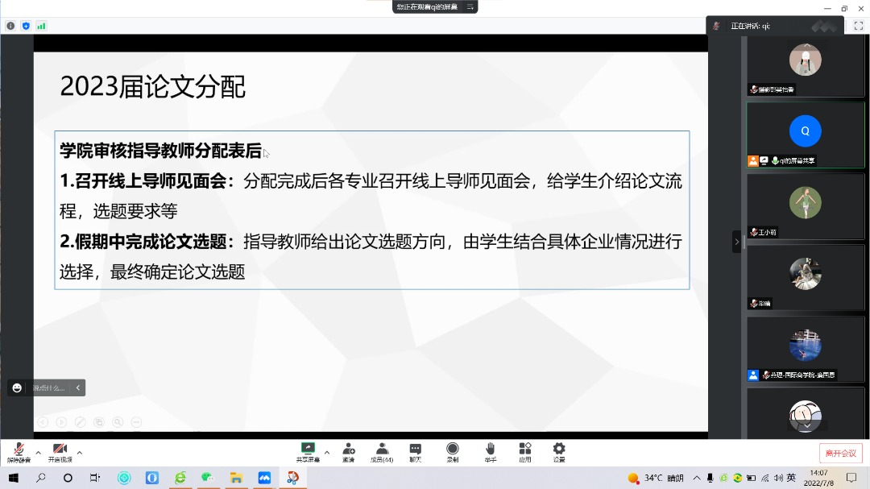Check the green network signal icon
Viewport: 870px width, 489px height.
[x=41, y=26]
